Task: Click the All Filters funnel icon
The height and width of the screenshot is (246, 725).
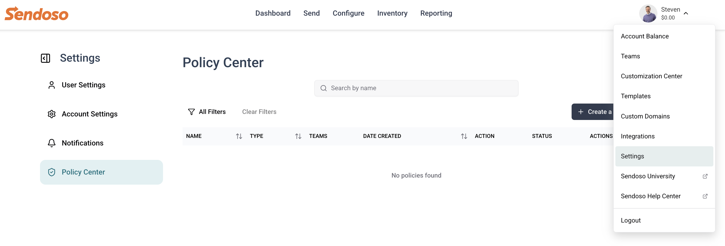Action: [191, 112]
